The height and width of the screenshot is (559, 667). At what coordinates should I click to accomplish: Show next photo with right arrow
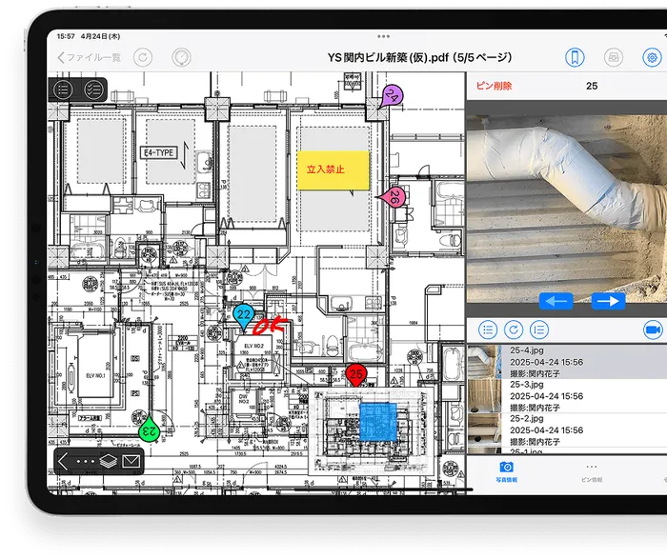tap(608, 301)
